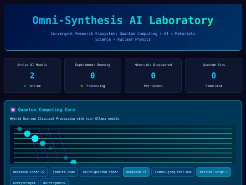
Task: Select the deepseek-coder-v2 model chip
Action: (29, 172)
